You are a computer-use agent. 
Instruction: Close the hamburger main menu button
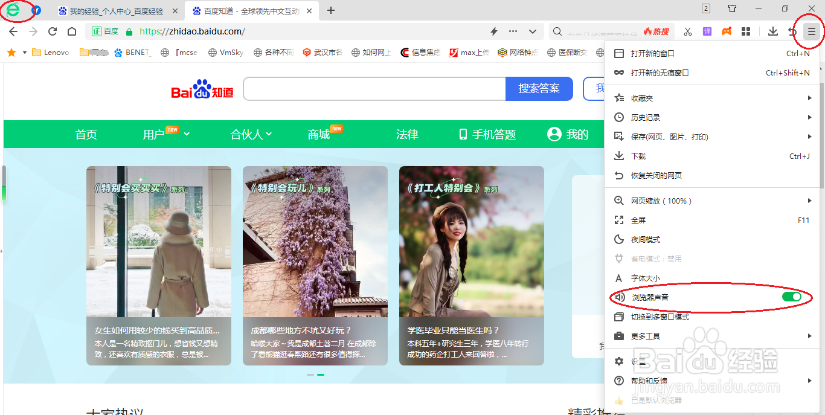[812, 31]
